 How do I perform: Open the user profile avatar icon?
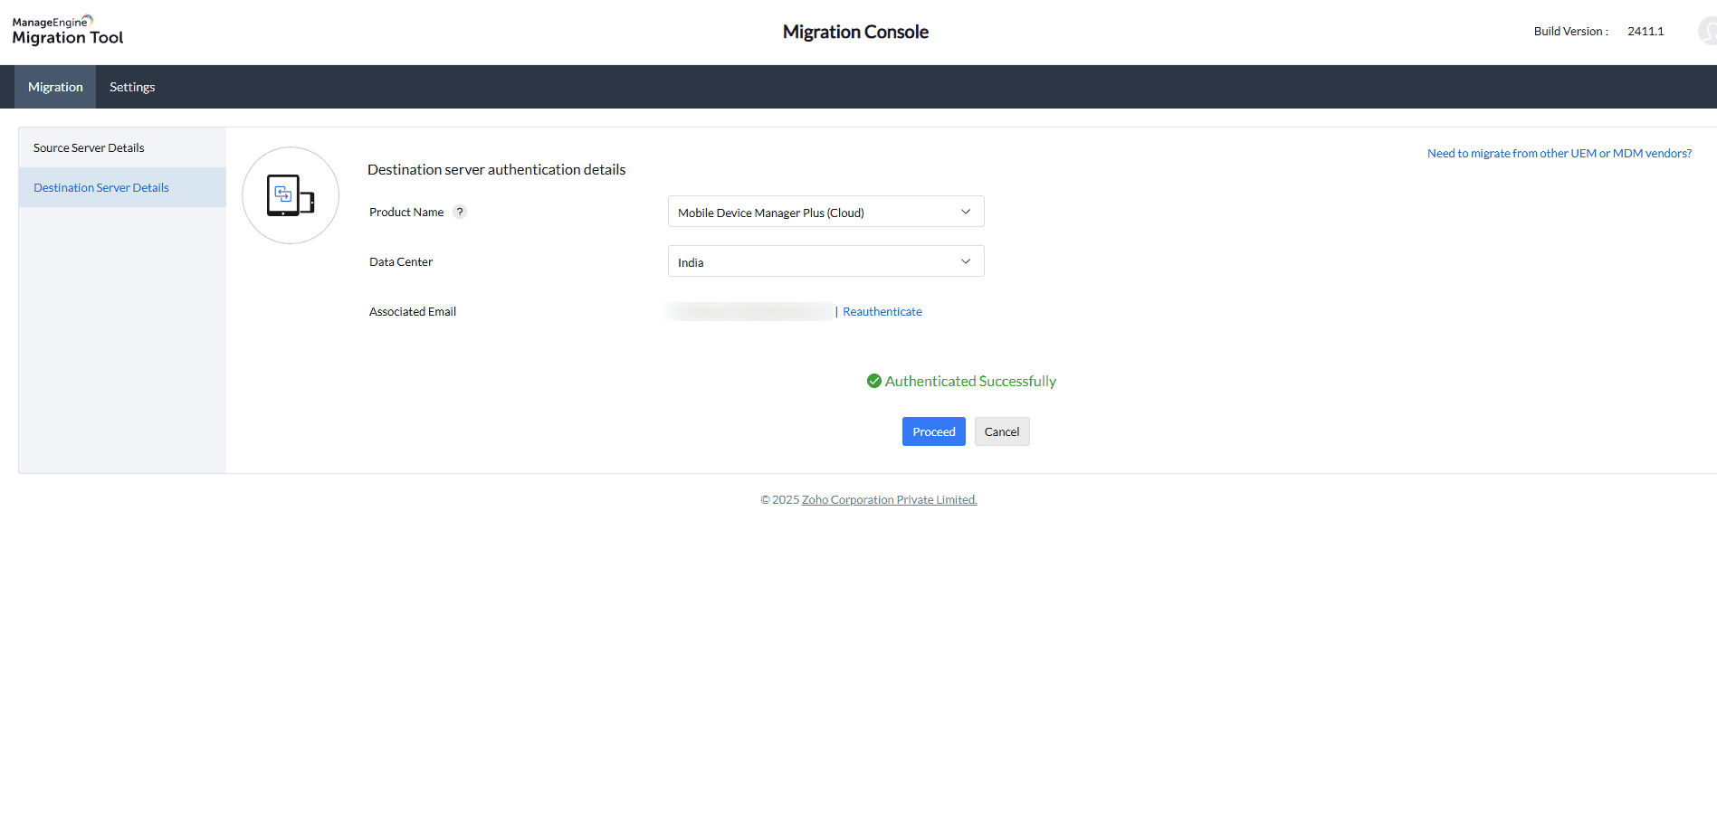(x=1708, y=32)
